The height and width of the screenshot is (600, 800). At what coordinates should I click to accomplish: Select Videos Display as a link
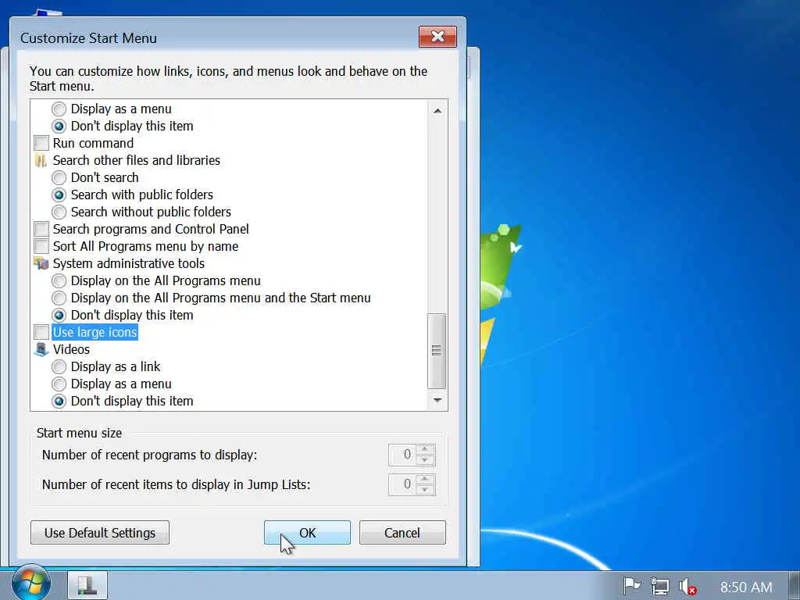[59, 367]
